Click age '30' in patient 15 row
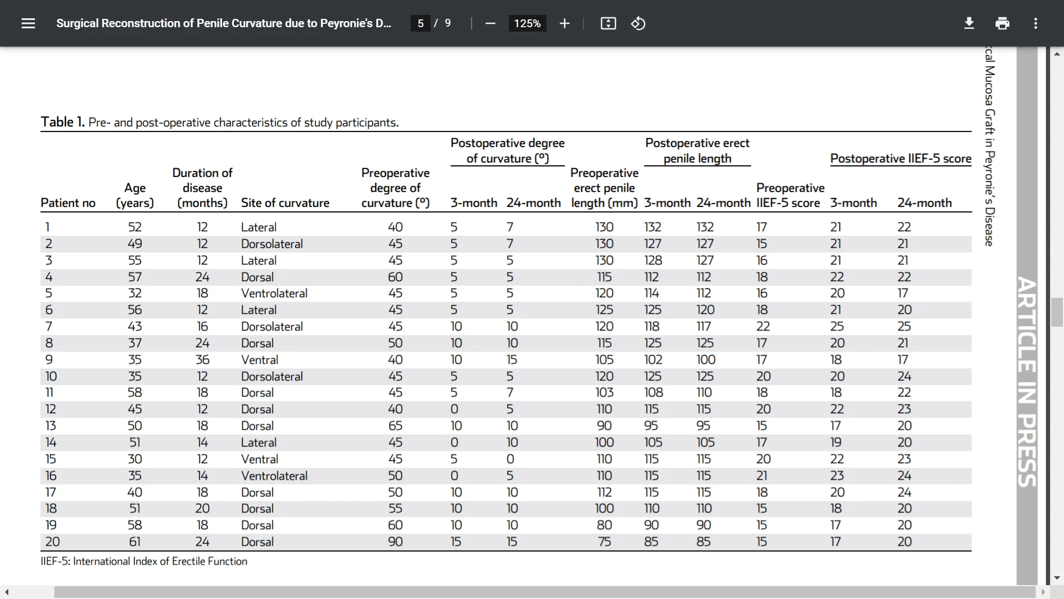1064x599 pixels. (x=135, y=459)
